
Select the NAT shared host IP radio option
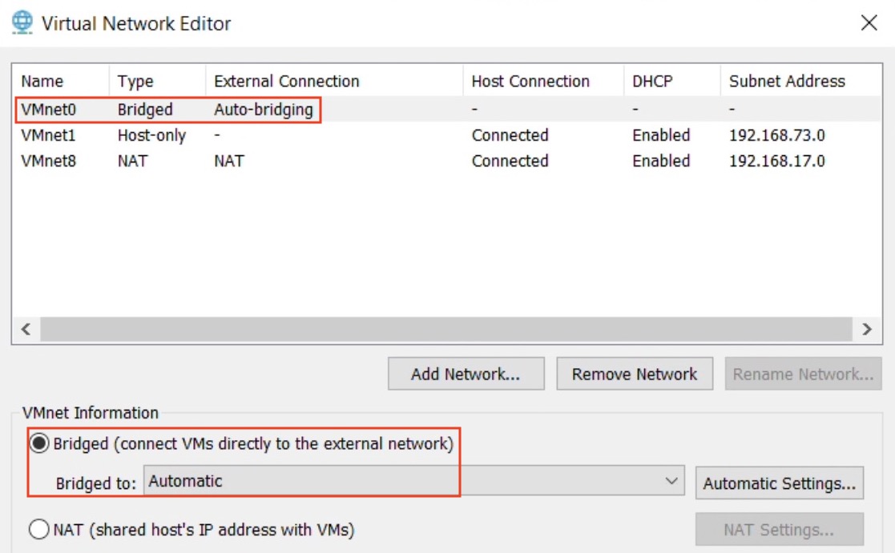click(x=38, y=529)
